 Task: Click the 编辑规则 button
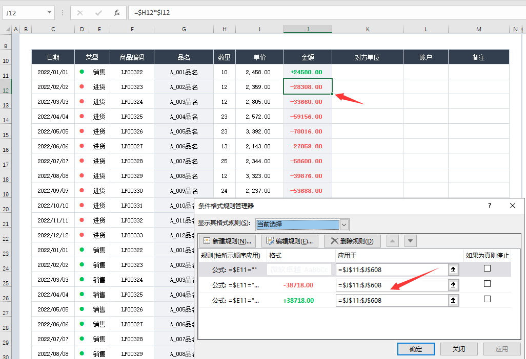[x=290, y=241]
